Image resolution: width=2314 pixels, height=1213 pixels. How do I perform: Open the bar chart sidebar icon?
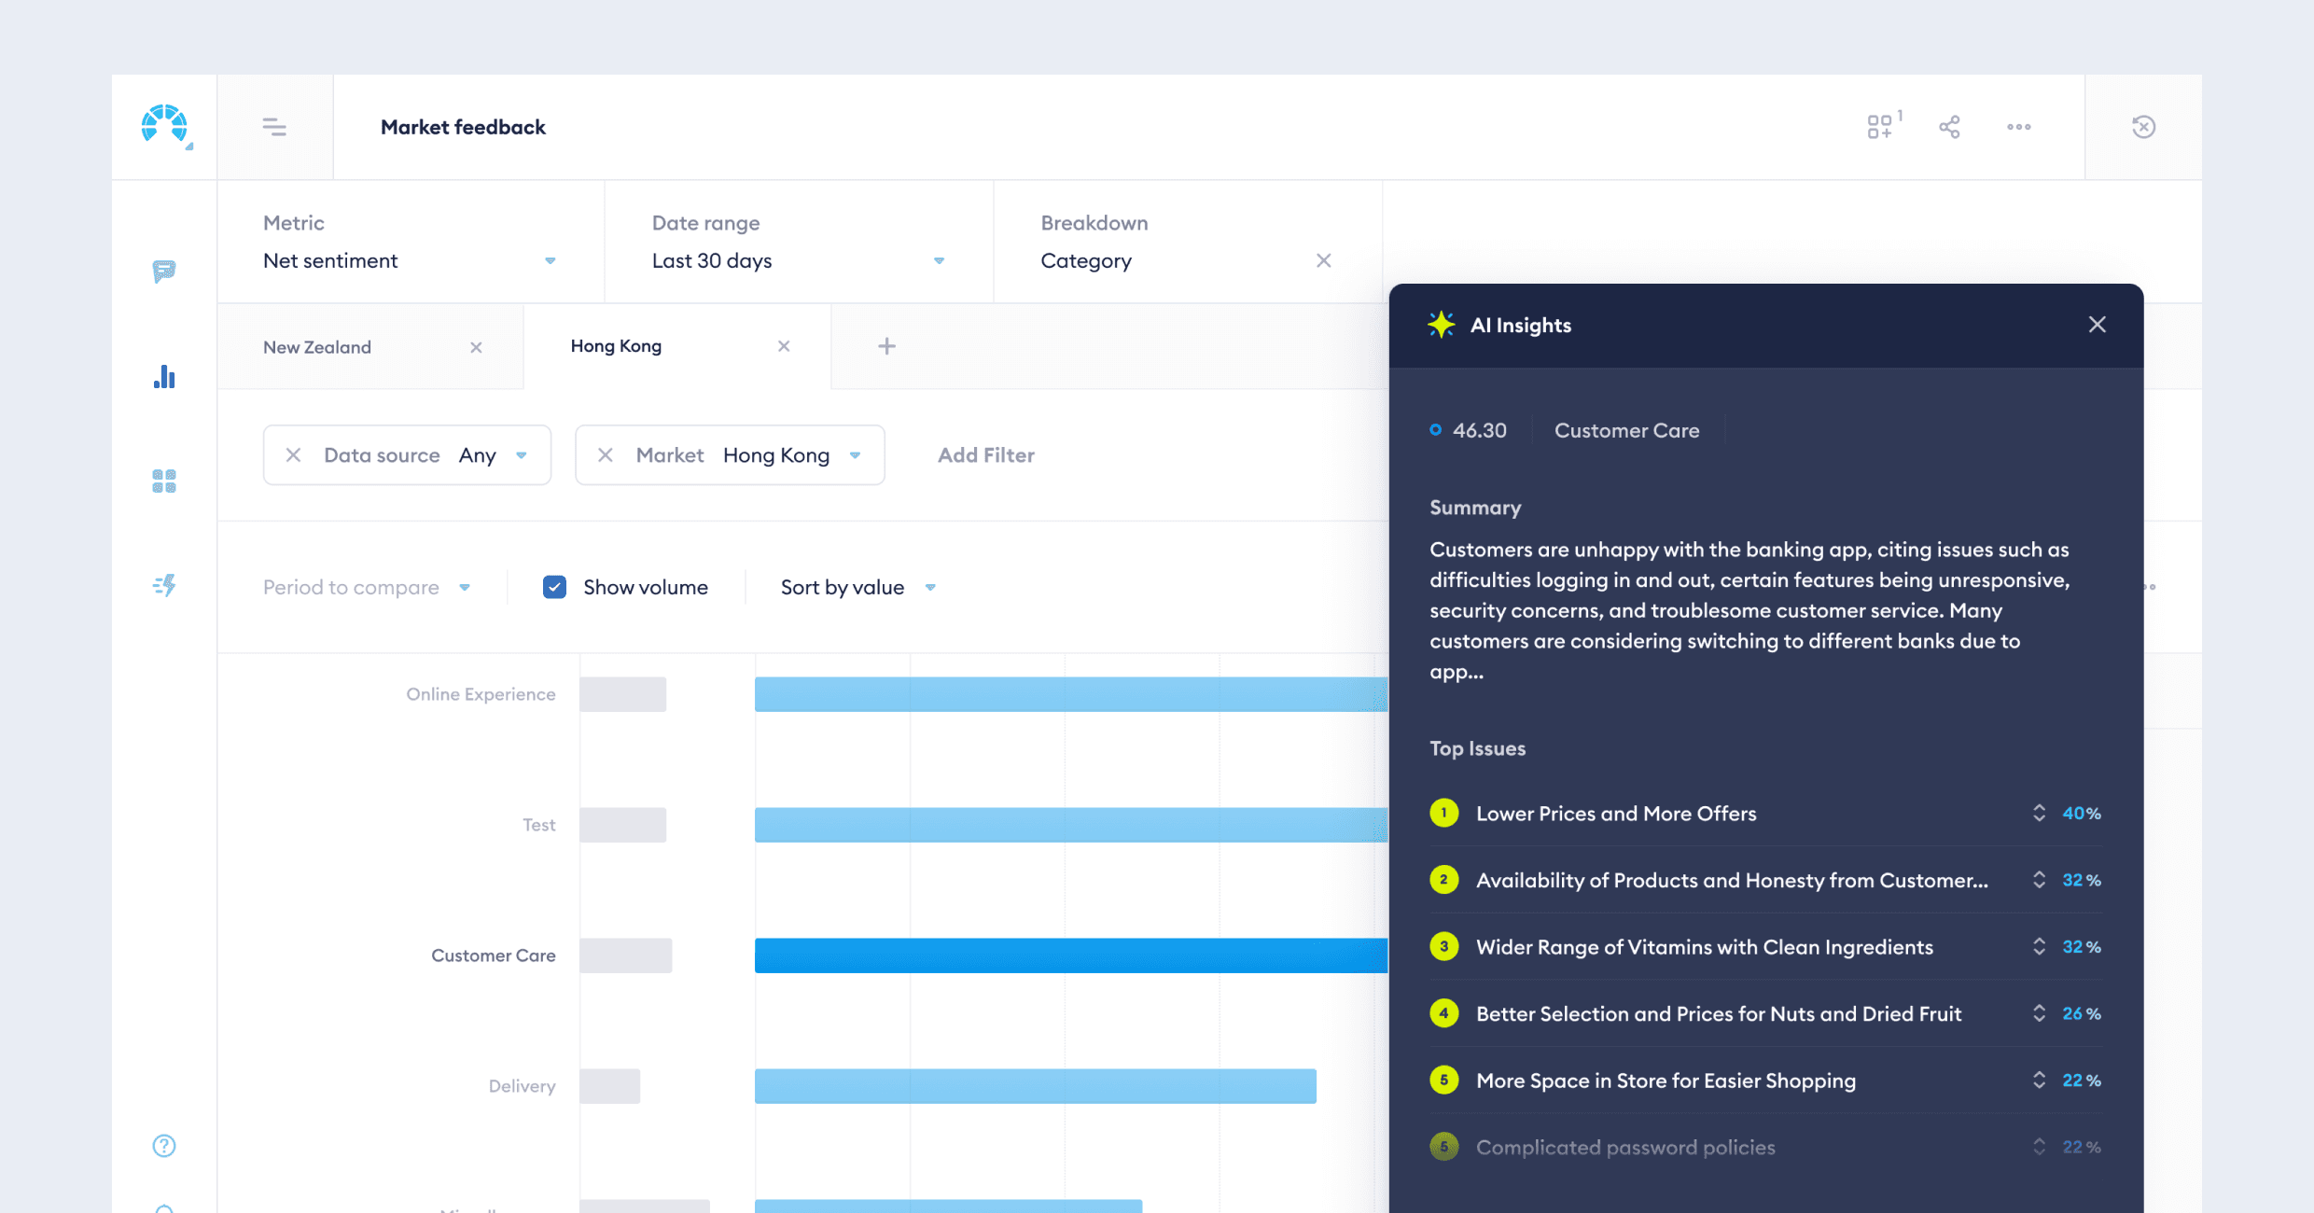tap(164, 377)
